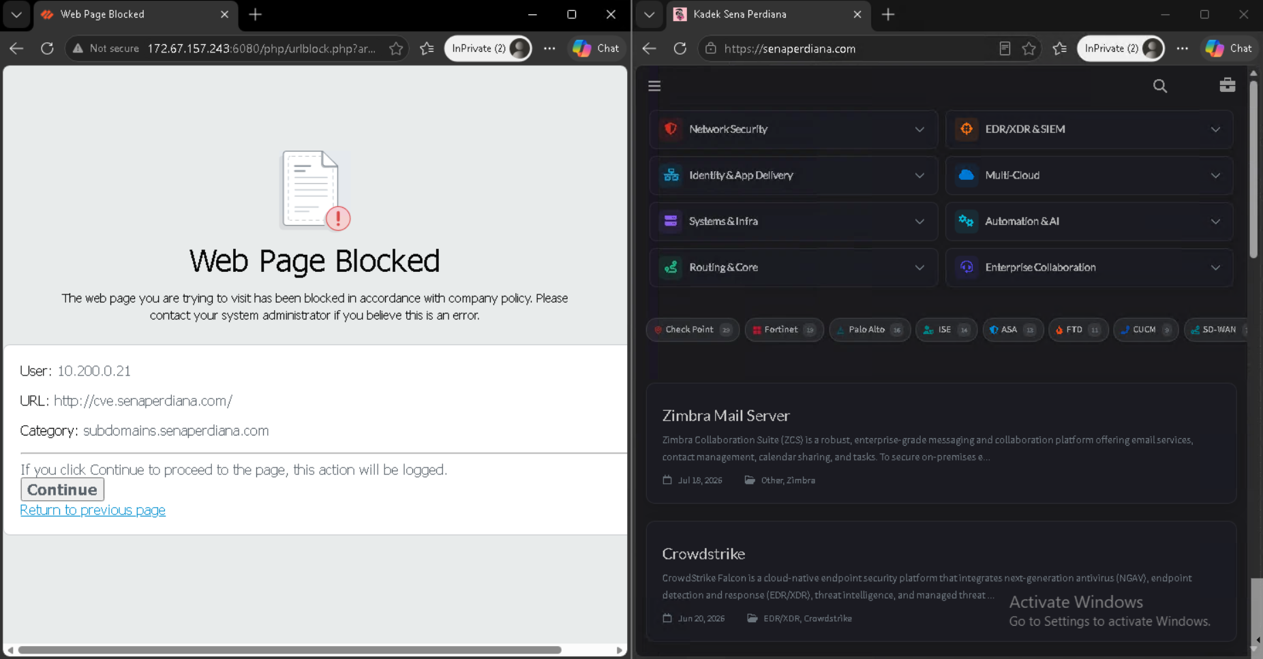
Task: Open the EDR/XDR, Crowdstrike category link
Action: click(808, 619)
